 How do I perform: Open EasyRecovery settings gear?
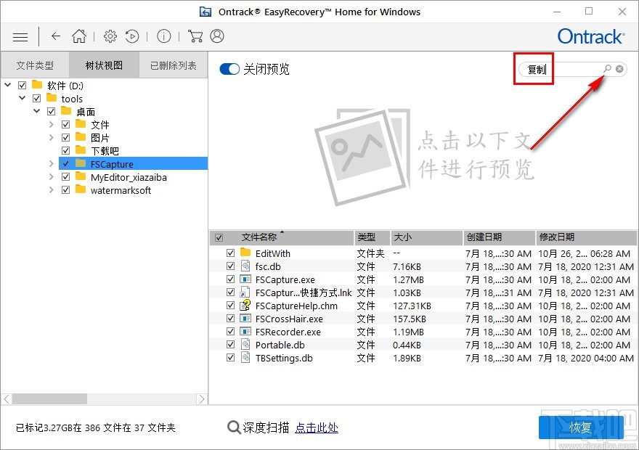(110, 36)
